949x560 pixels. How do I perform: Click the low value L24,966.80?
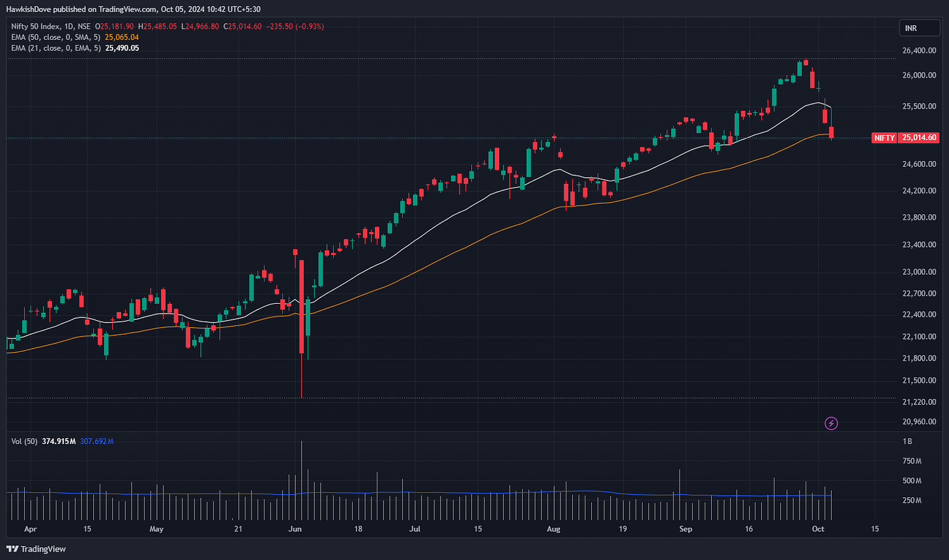tap(201, 27)
